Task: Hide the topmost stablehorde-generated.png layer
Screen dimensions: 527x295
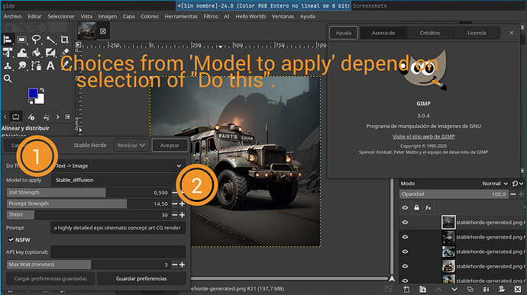Action: pos(405,222)
